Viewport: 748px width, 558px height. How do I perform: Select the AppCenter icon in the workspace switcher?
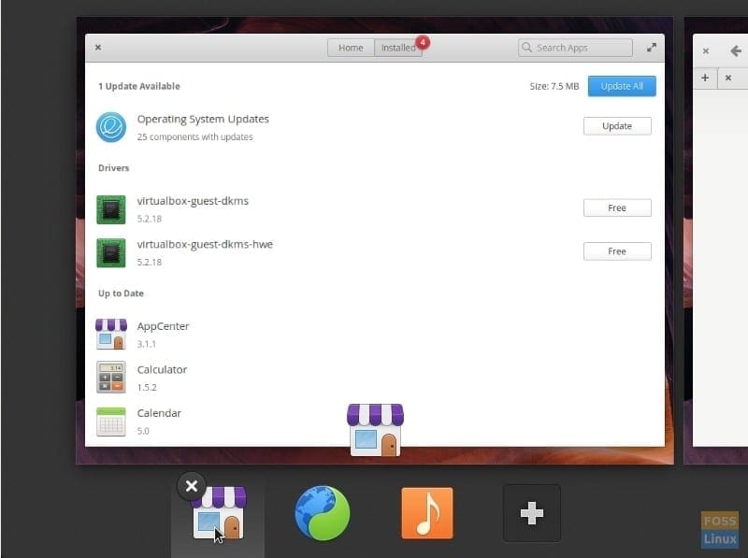(x=219, y=514)
